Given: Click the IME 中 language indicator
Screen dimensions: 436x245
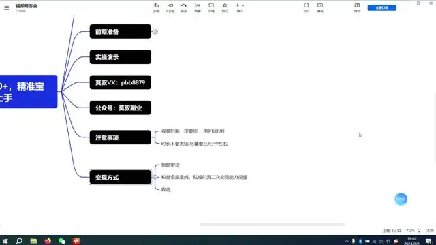Looking at the screenshot, I should tap(388, 241).
